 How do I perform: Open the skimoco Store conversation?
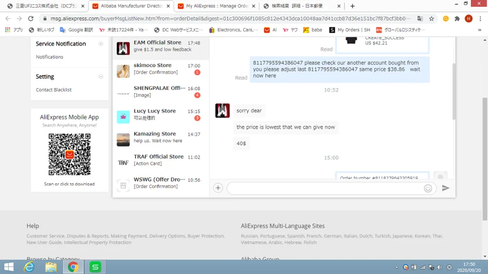(x=161, y=71)
